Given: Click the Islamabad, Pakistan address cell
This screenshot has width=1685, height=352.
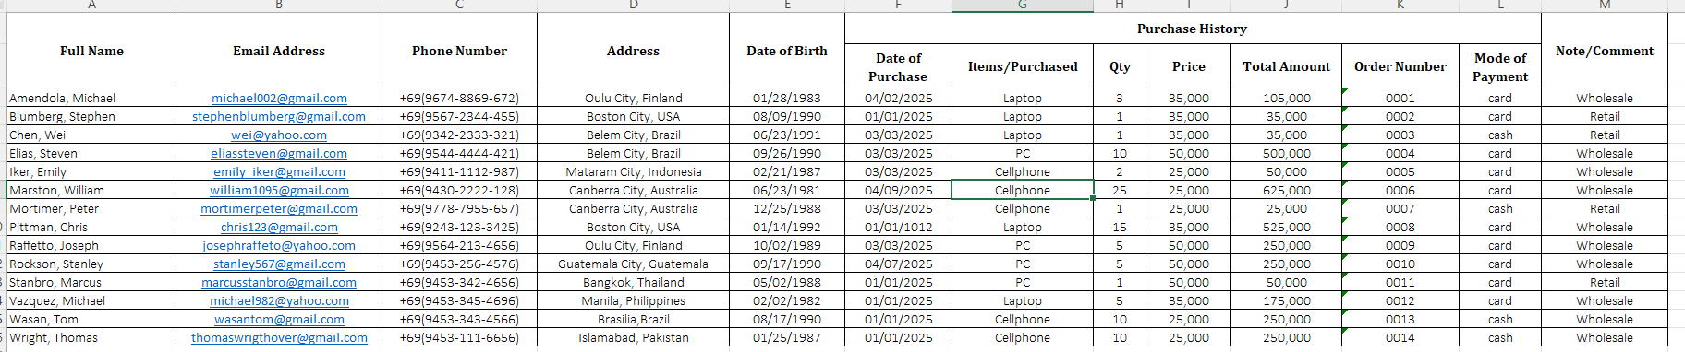Looking at the screenshot, I should pyautogui.click(x=633, y=337).
